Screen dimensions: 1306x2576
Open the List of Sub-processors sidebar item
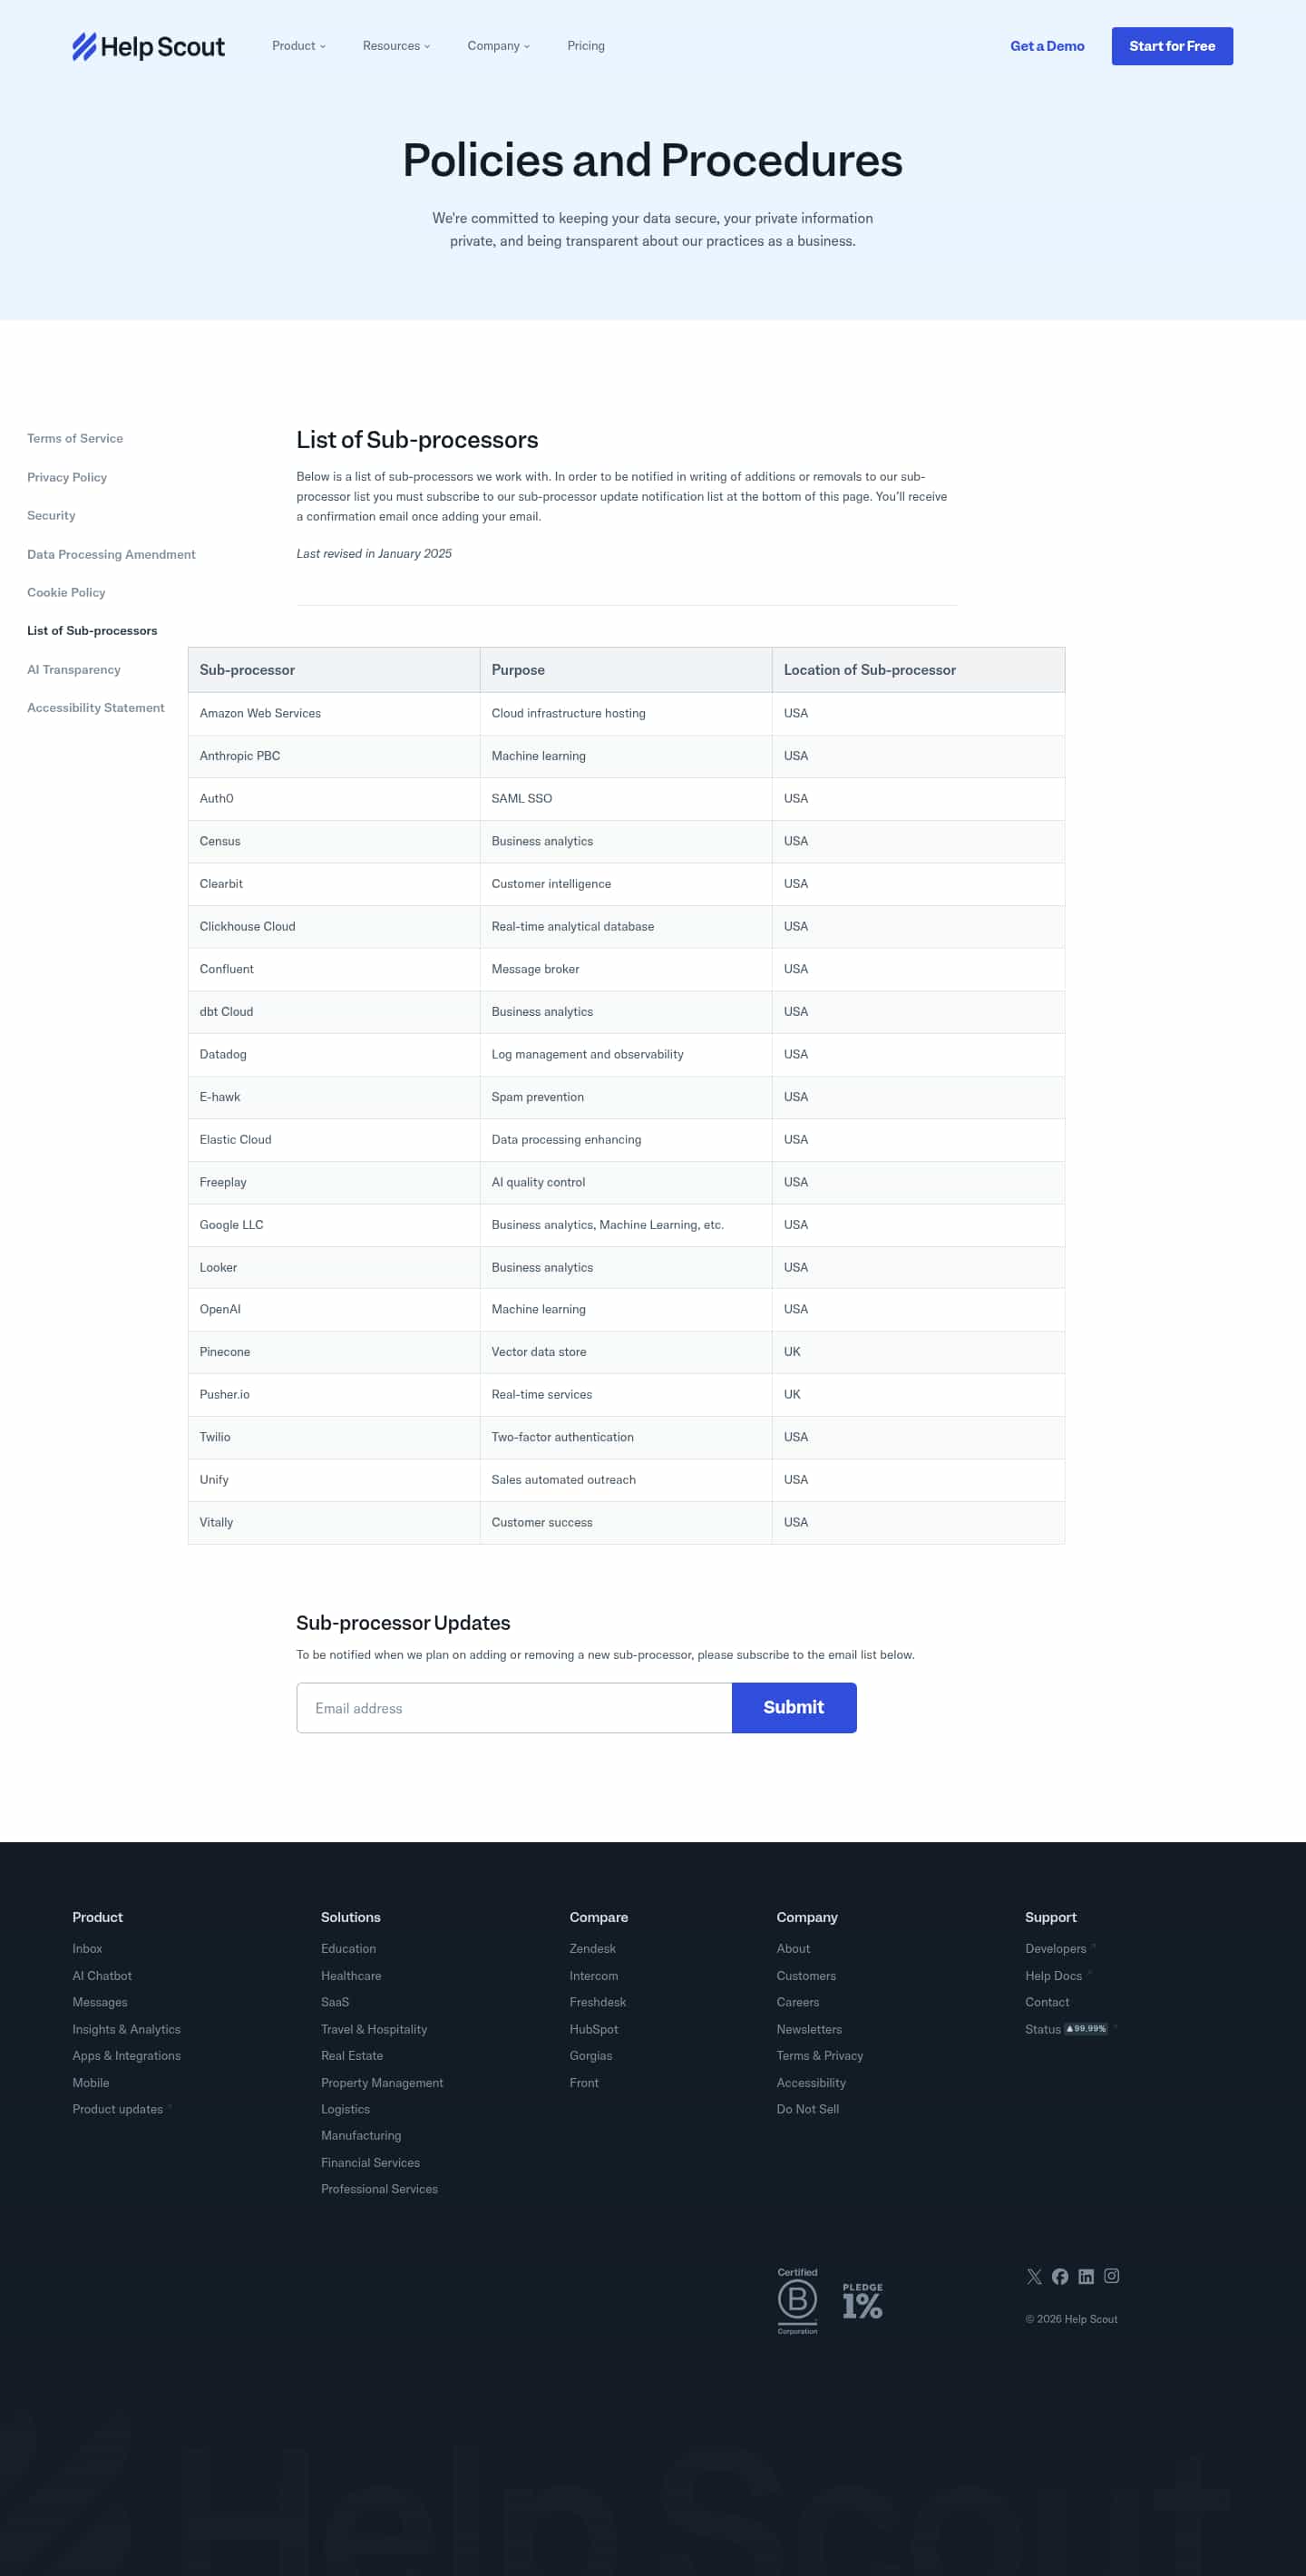[x=92, y=630]
